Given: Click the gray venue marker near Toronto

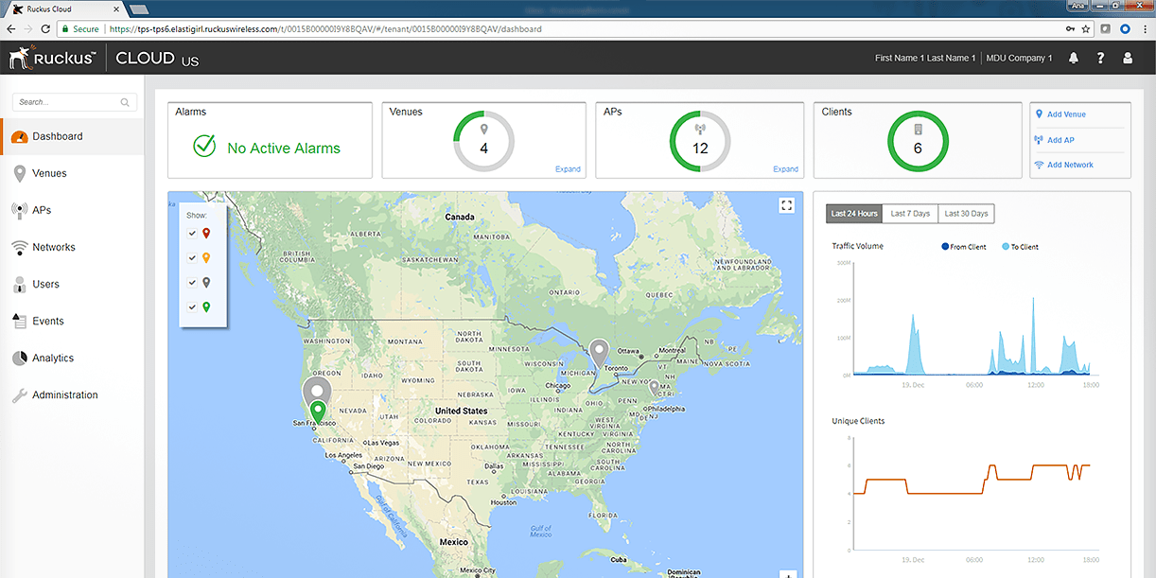Looking at the screenshot, I should (x=598, y=352).
